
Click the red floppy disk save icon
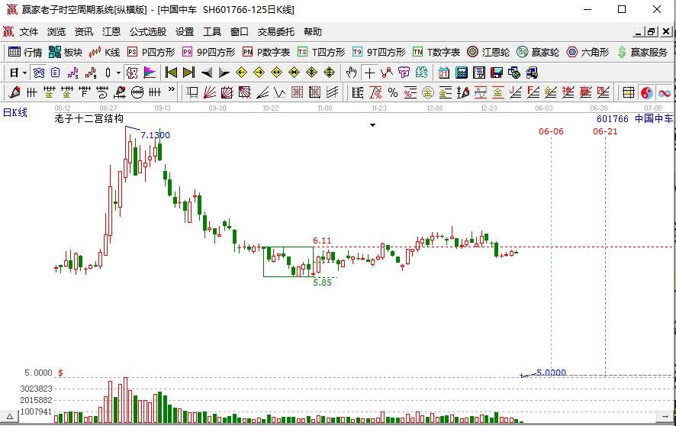click(496, 73)
